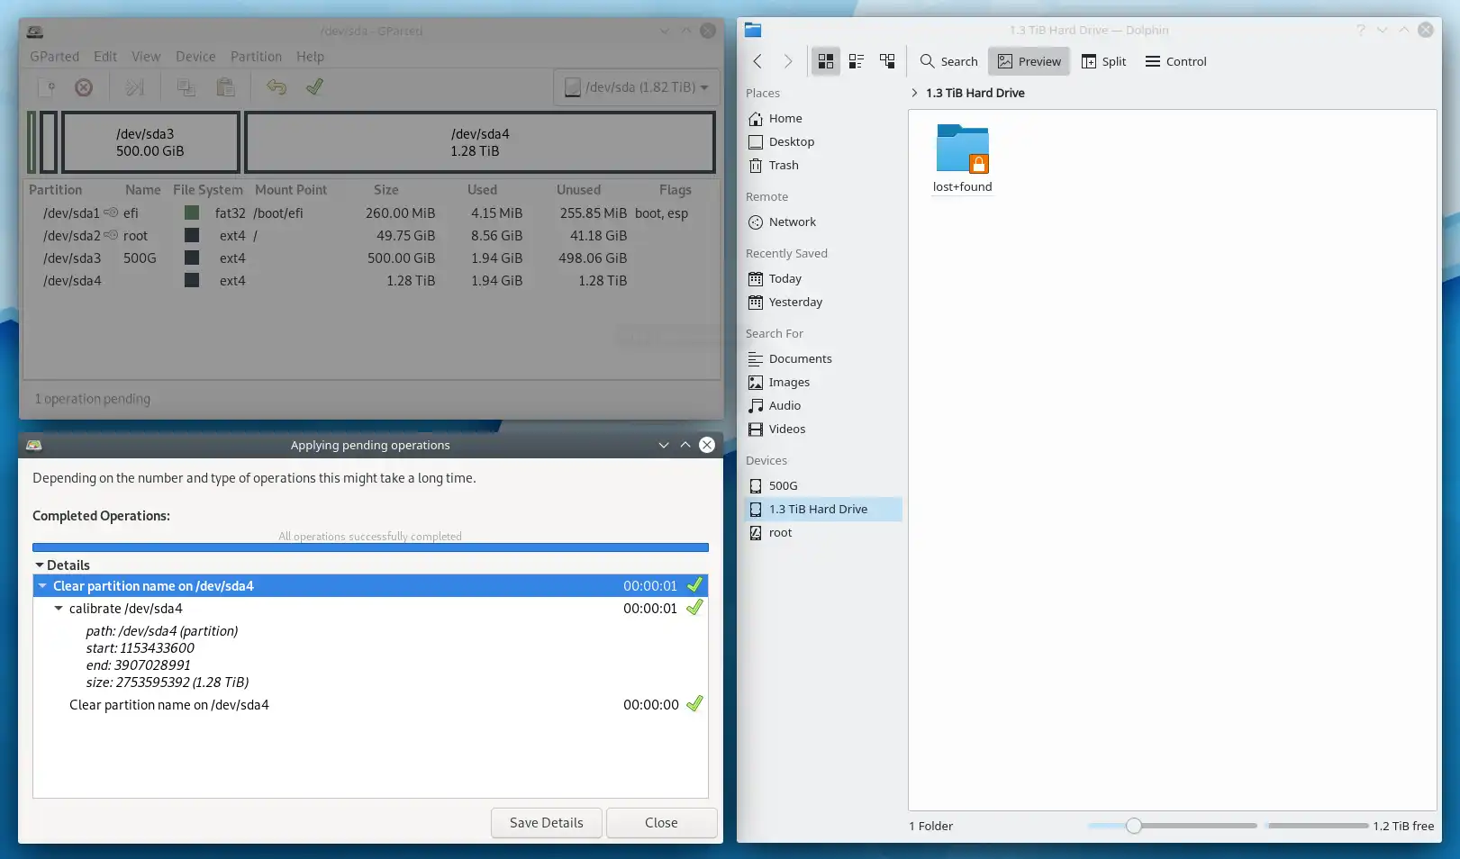The height and width of the screenshot is (859, 1460).
Task: Click free space bar in Dolphin status bar
Action: coord(1318,826)
